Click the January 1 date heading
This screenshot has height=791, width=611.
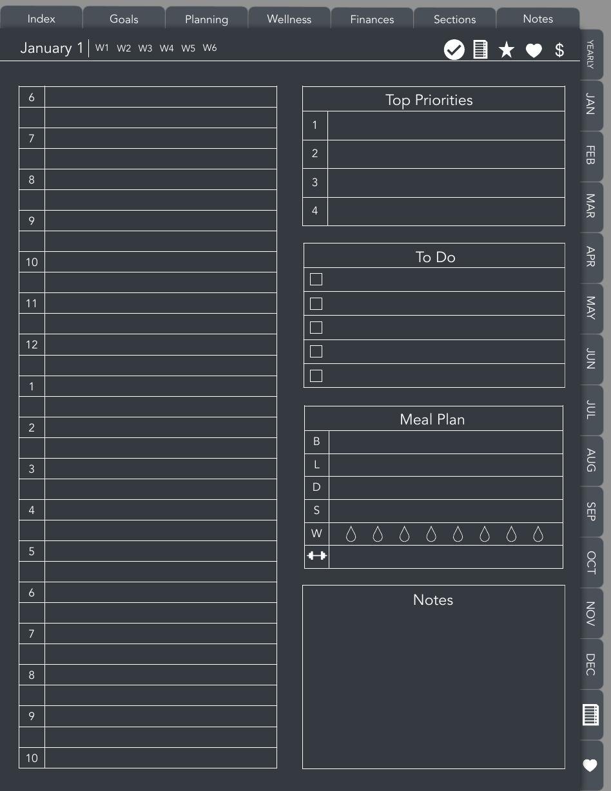coord(52,48)
